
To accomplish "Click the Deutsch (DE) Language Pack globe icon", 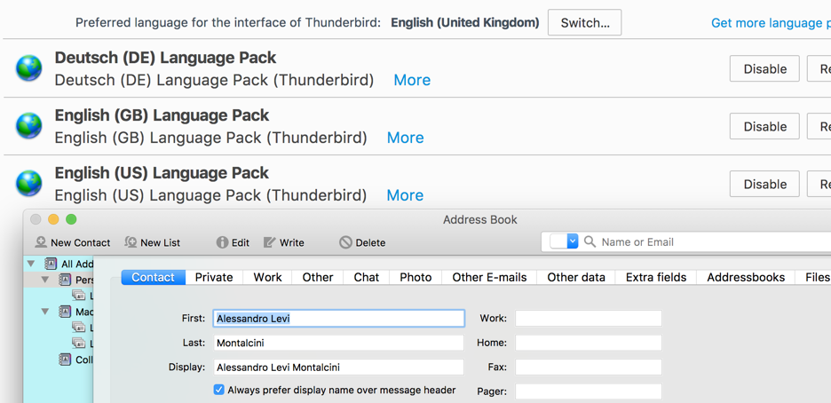I will [x=29, y=68].
